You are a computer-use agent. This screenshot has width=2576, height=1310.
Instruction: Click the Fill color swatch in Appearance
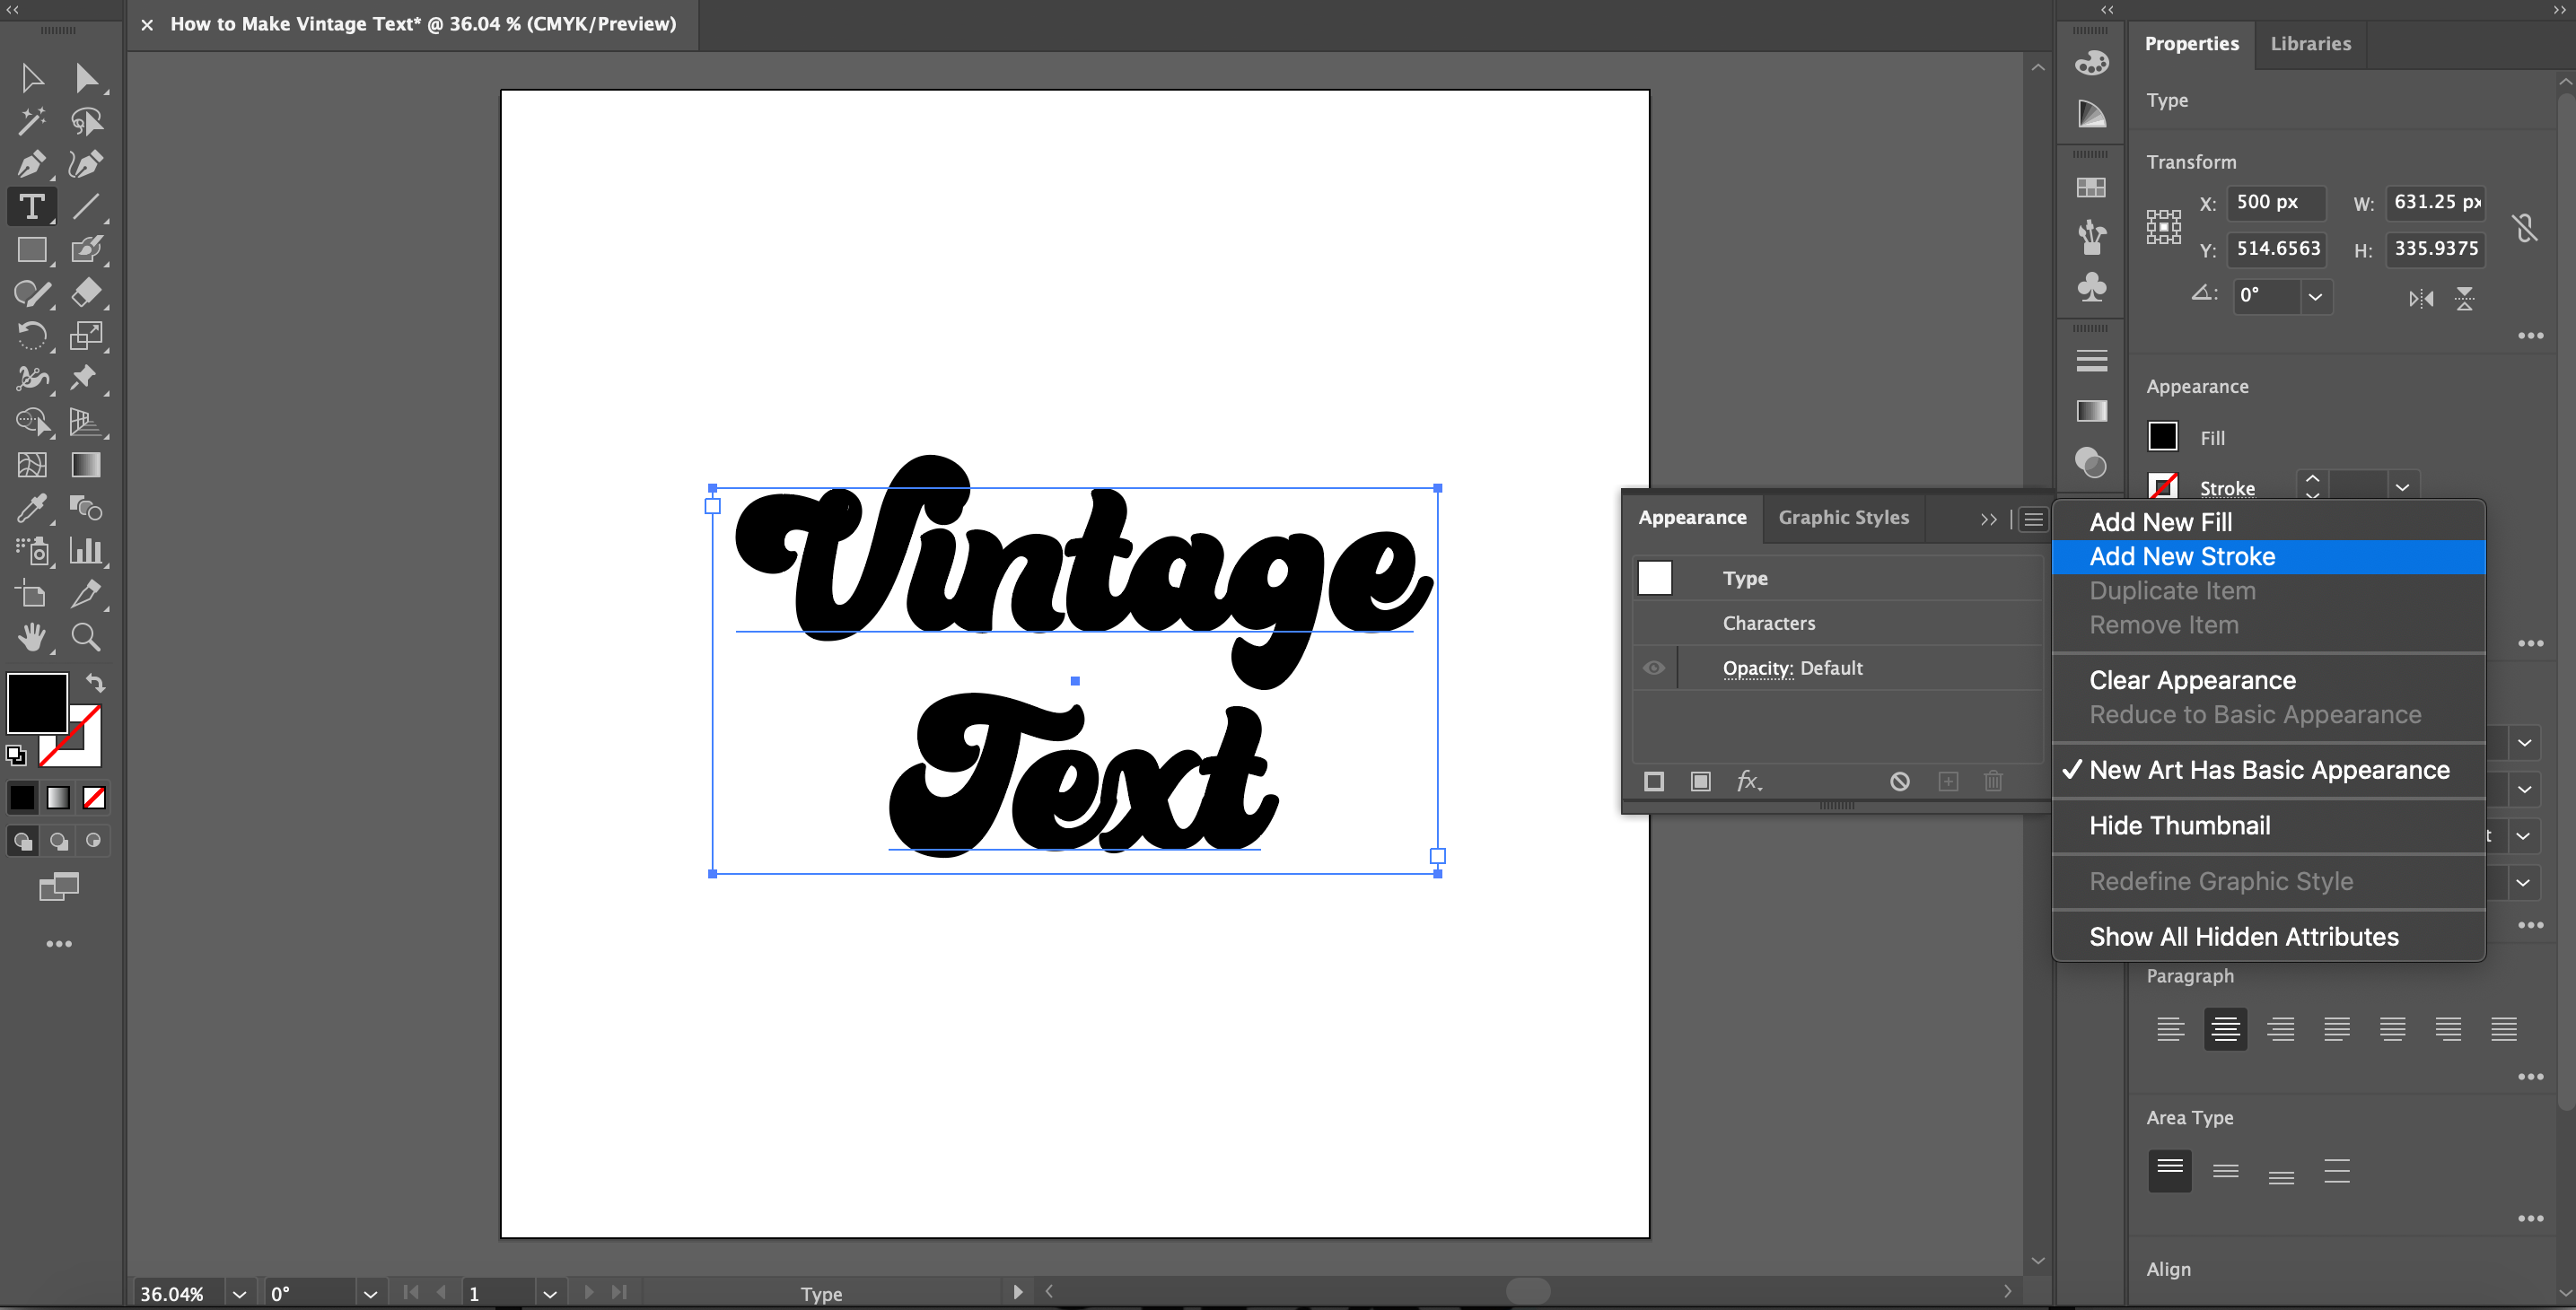pos(2164,437)
